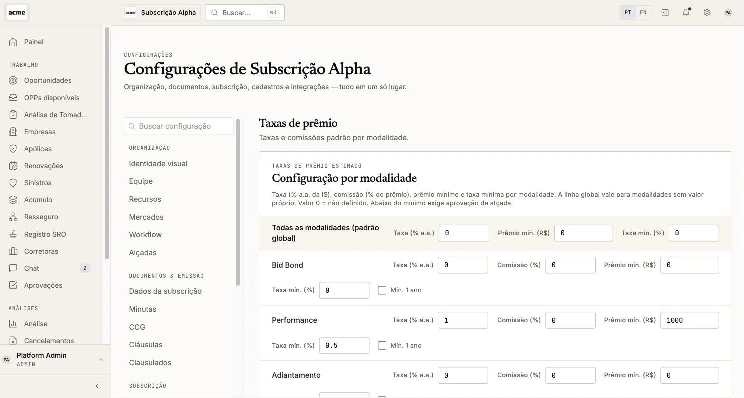Open Workflow settings

click(x=145, y=235)
